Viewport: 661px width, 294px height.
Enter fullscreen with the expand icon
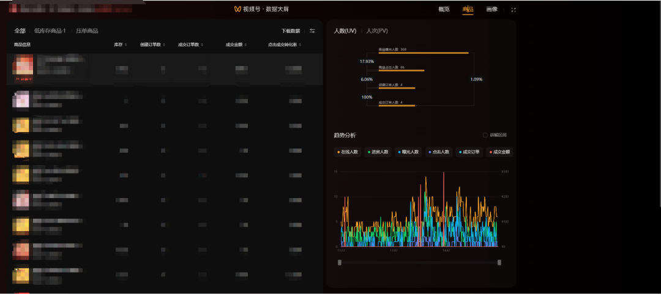(x=513, y=9)
